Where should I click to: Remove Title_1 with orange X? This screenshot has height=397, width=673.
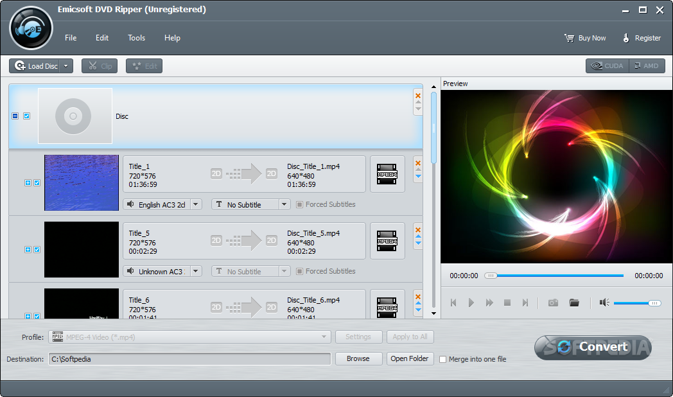click(x=418, y=163)
